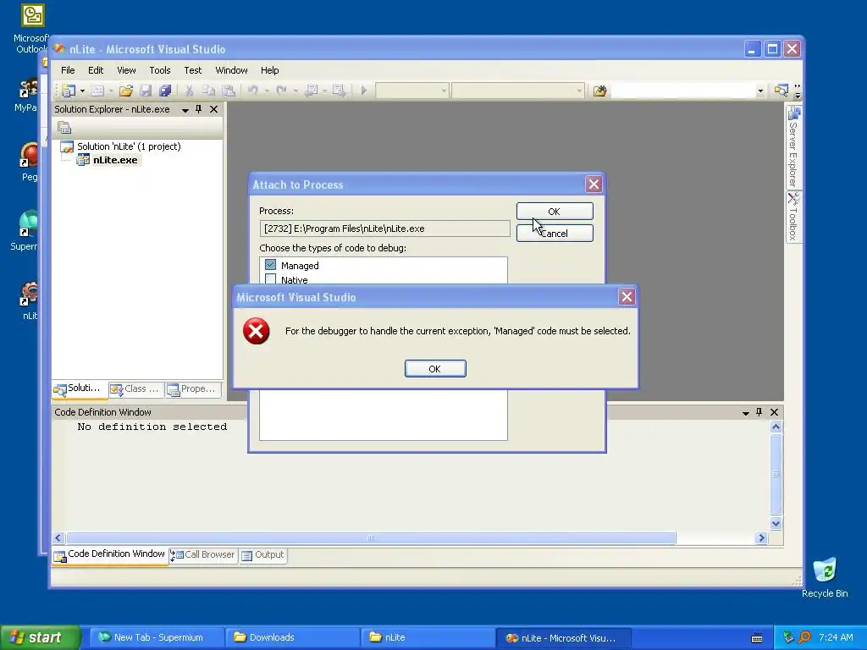
Task: Click the Redo arrow icon
Action: click(x=281, y=90)
